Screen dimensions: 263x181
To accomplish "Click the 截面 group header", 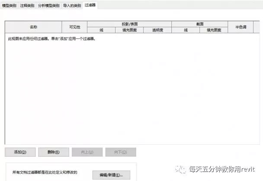I will (x=200, y=24).
